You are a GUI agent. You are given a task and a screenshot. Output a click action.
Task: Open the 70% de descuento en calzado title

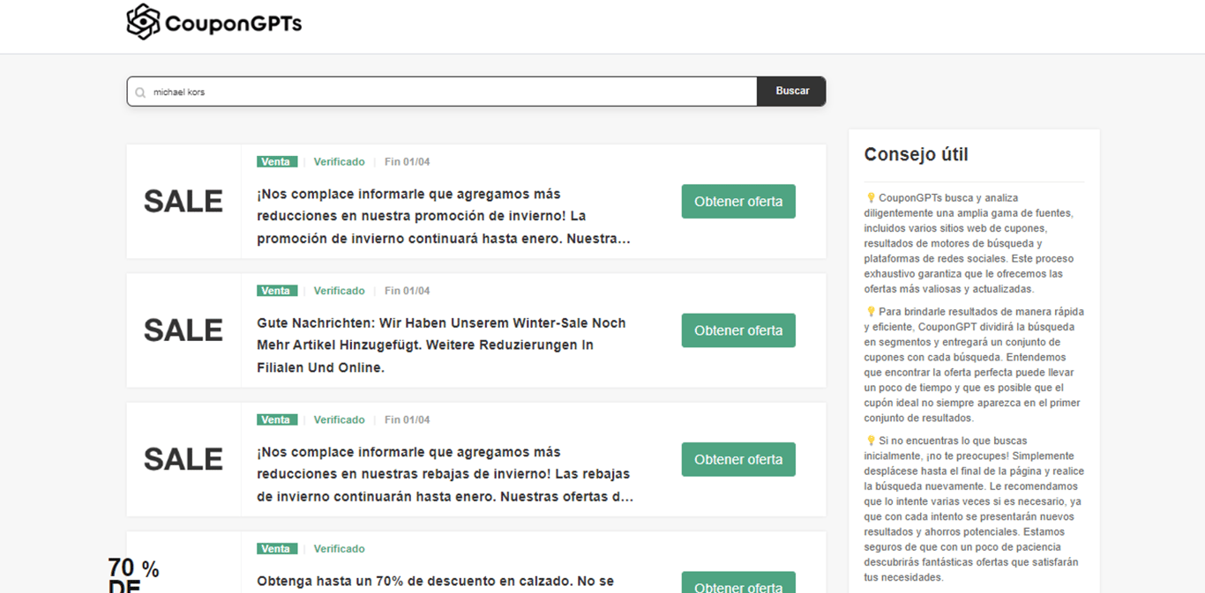tap(435, 582)
